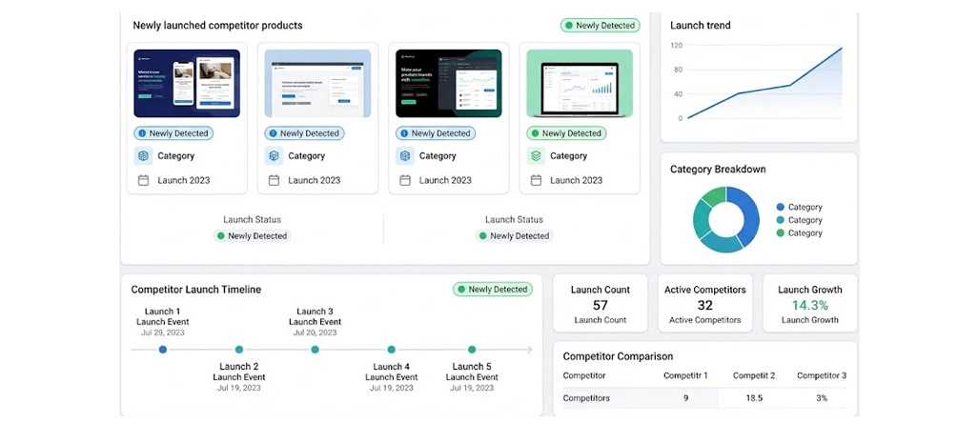
Task: Select the Launch 4 timeline marker
Action: pyautogui.click(x=391, y=350)
